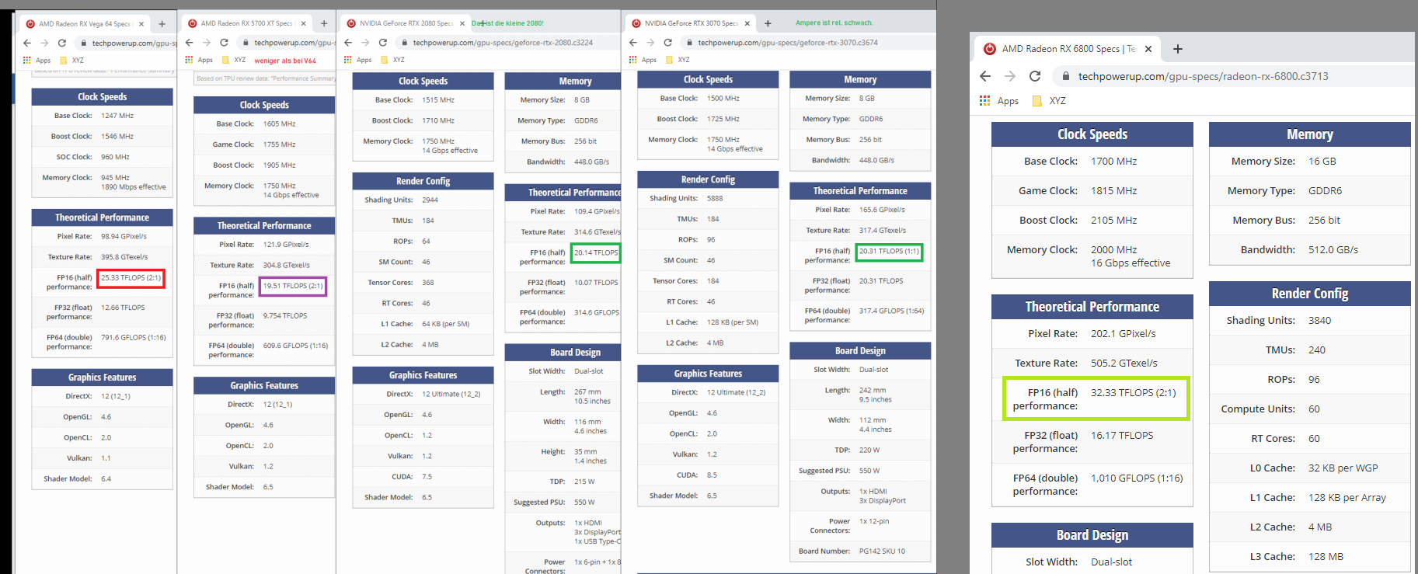
Task: Click the 32.33 TFLOPS (2:1) value on RX 6800 page
Action: [1134, 393]
